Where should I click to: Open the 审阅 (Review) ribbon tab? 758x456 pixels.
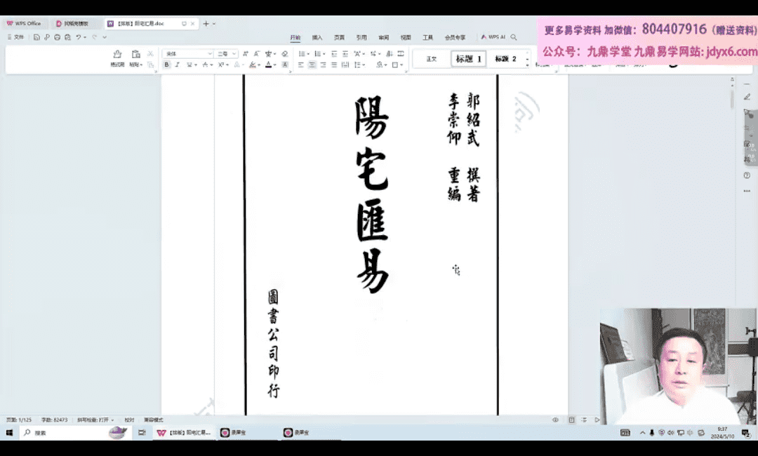point(383,37)
